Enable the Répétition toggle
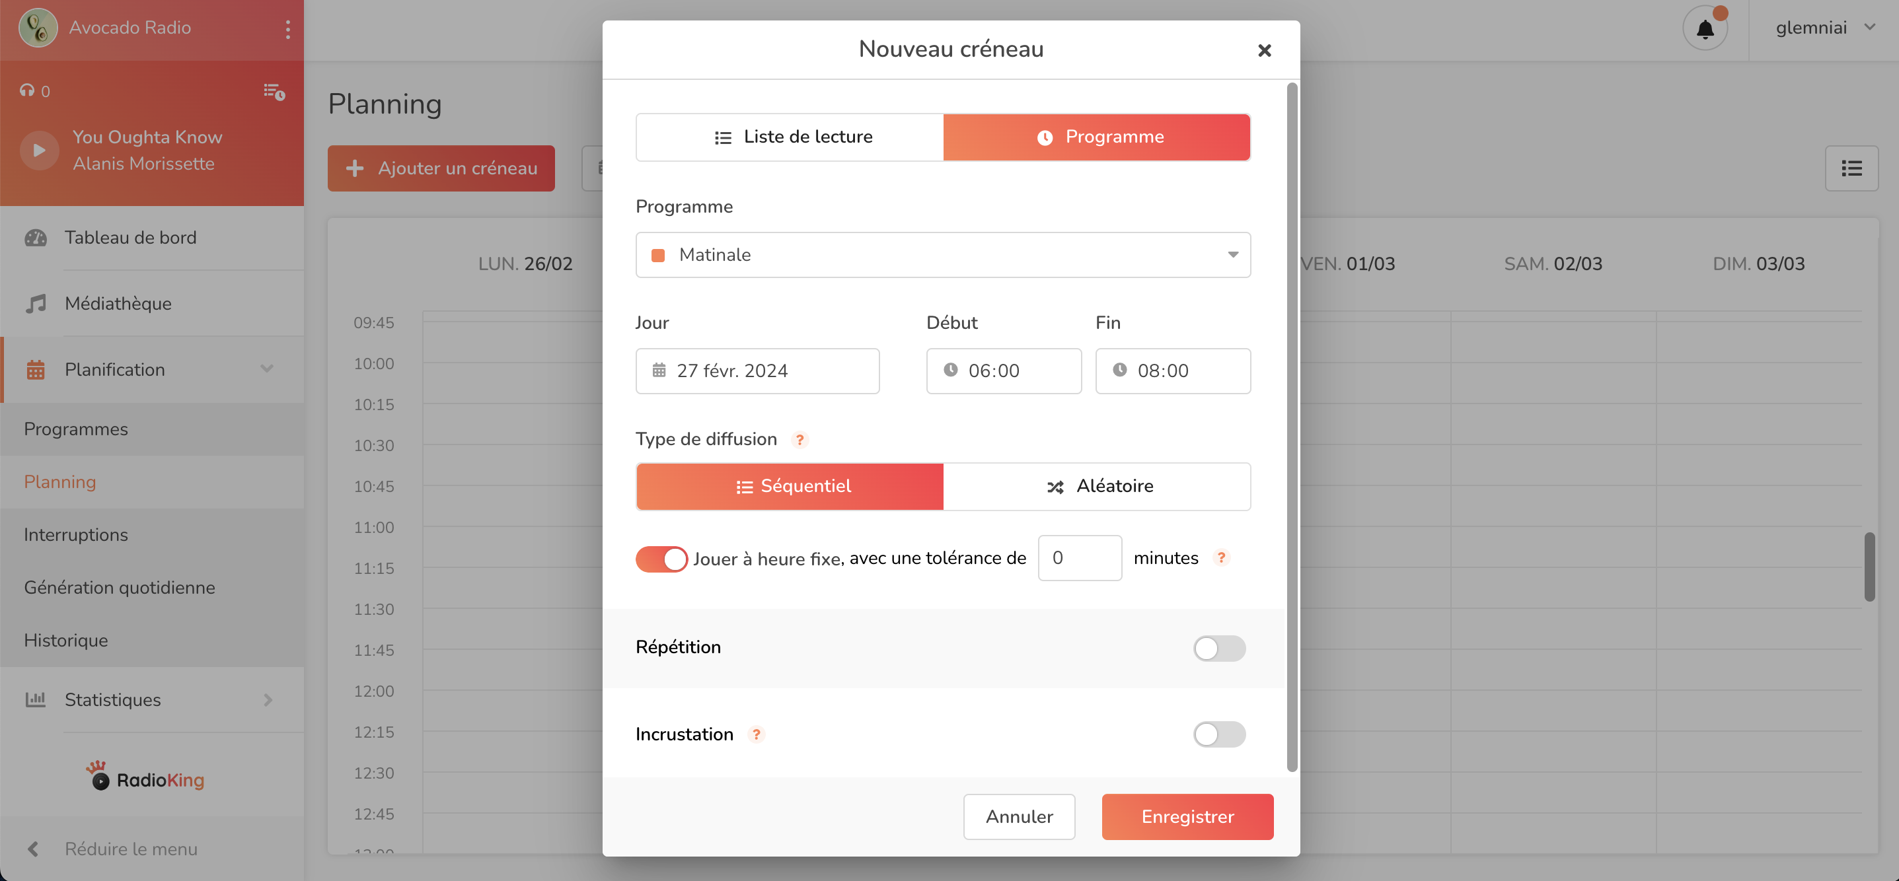The image size is (1899, 881). [1218, 649]
